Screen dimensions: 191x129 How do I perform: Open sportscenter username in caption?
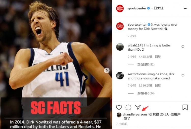137,25
